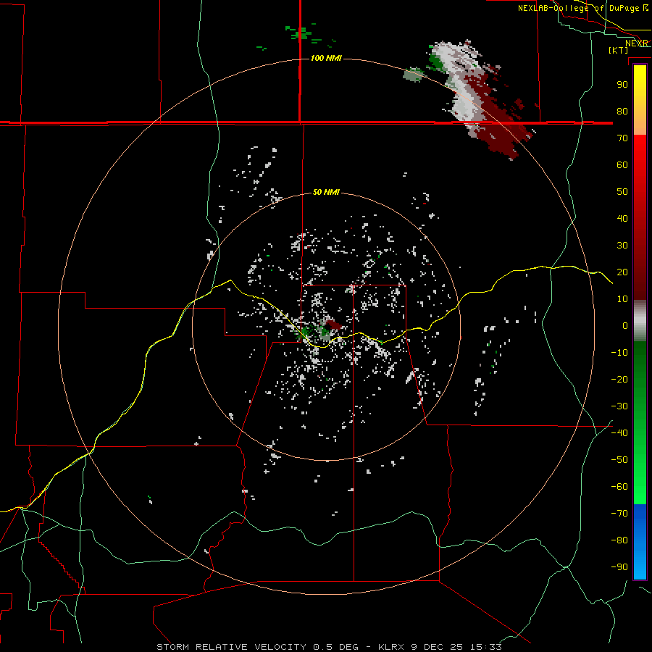
Task: Click the "9 DEC 25" date in caption
Action: tap(438, 647)
